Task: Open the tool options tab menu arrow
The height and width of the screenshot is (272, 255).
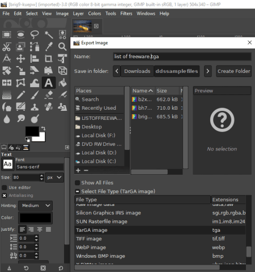Action: pos(67,147)
